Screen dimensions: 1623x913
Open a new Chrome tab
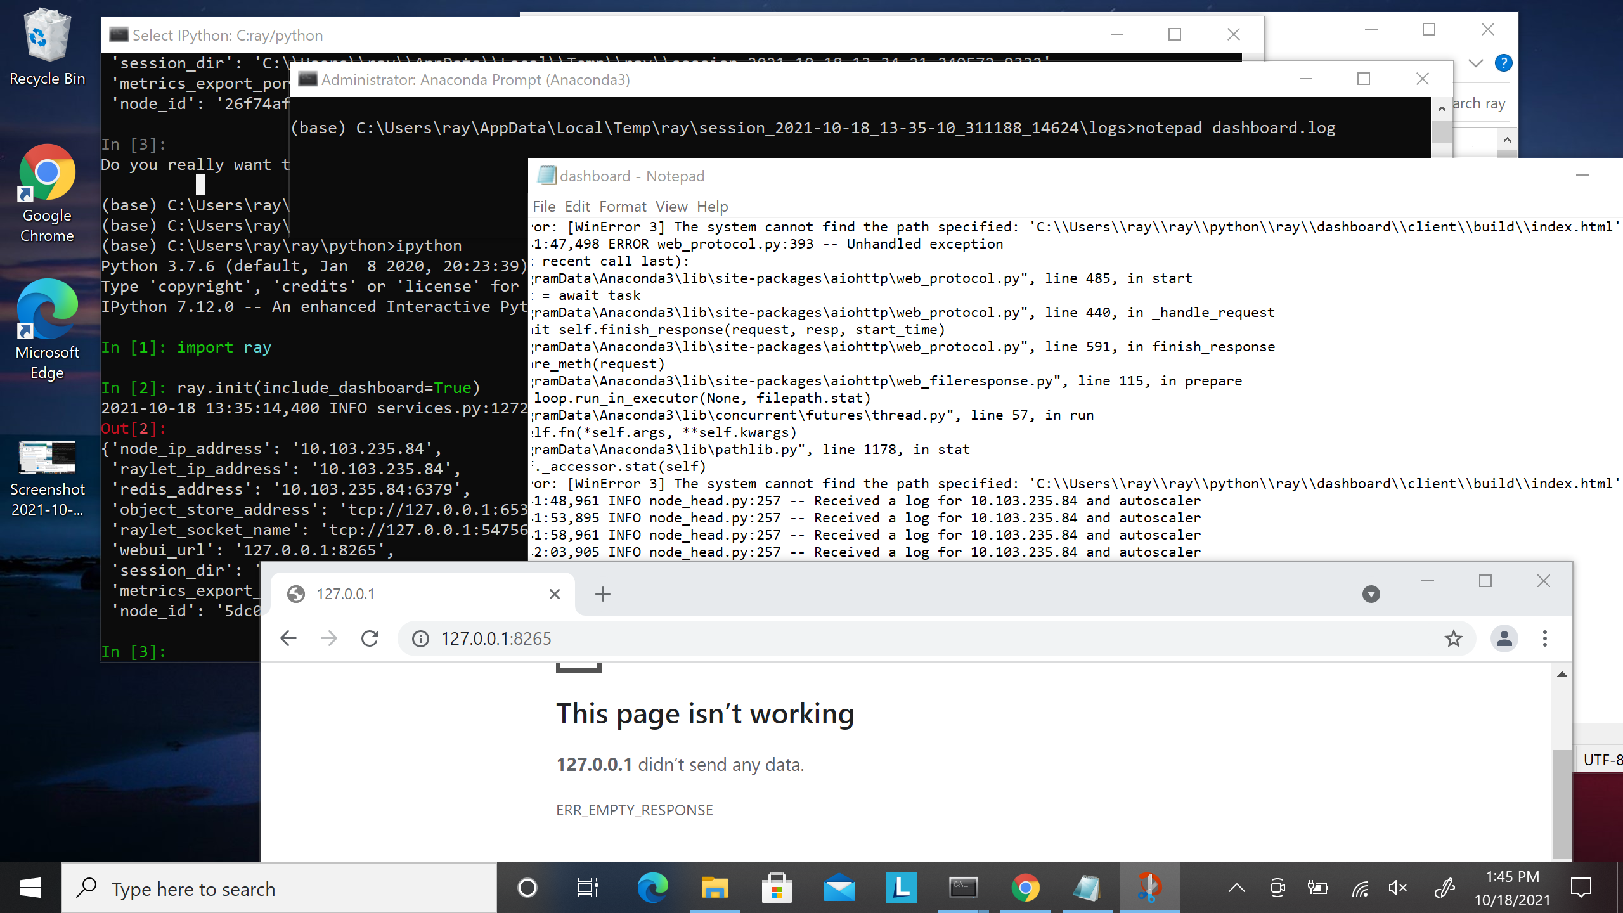pyautogui.click(x=603, y=594)
